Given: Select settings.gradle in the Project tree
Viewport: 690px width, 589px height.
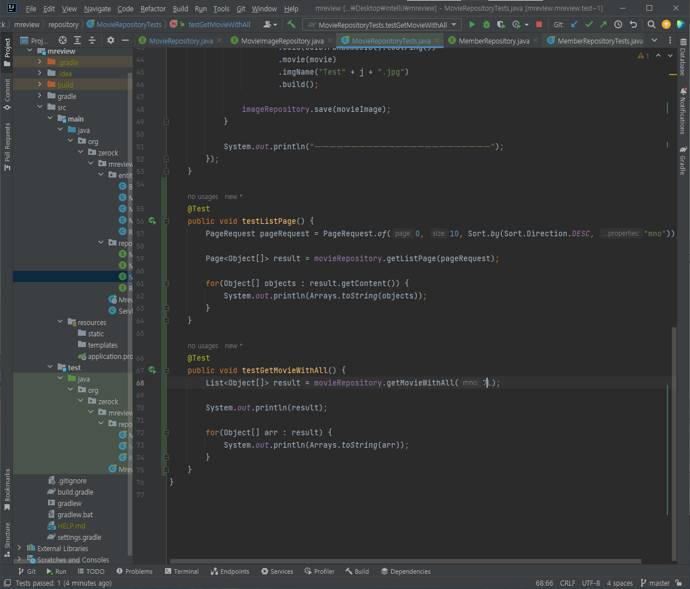Looking at the screenshot, I should click(x=75, y=537).
